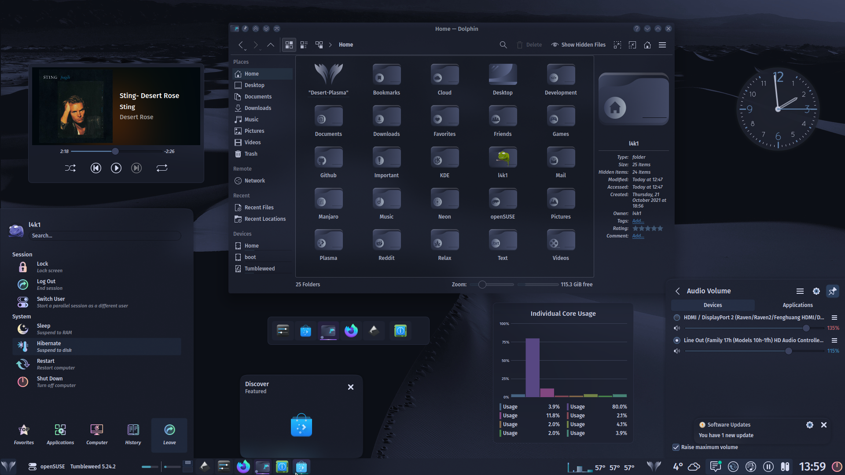Click Add tags link in info panel
This screenshot has height=475, width=845.
(x=638, y=221)
